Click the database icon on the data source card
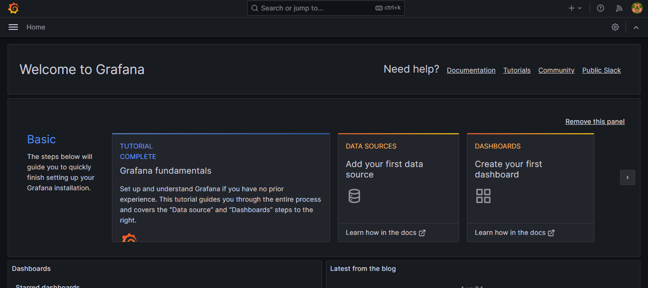The image size is (648, 288). point(354,195)
